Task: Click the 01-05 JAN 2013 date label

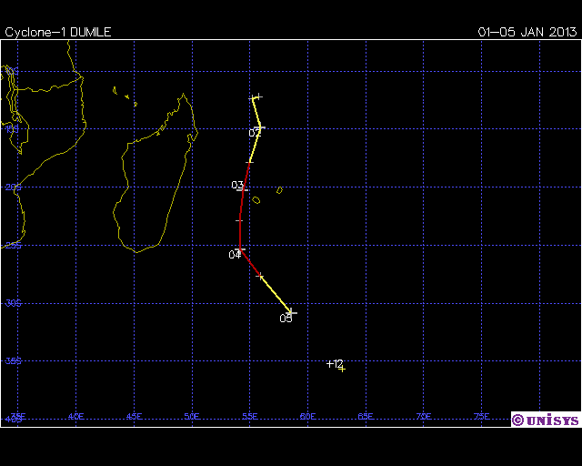Action: click(x=527, y=32)
